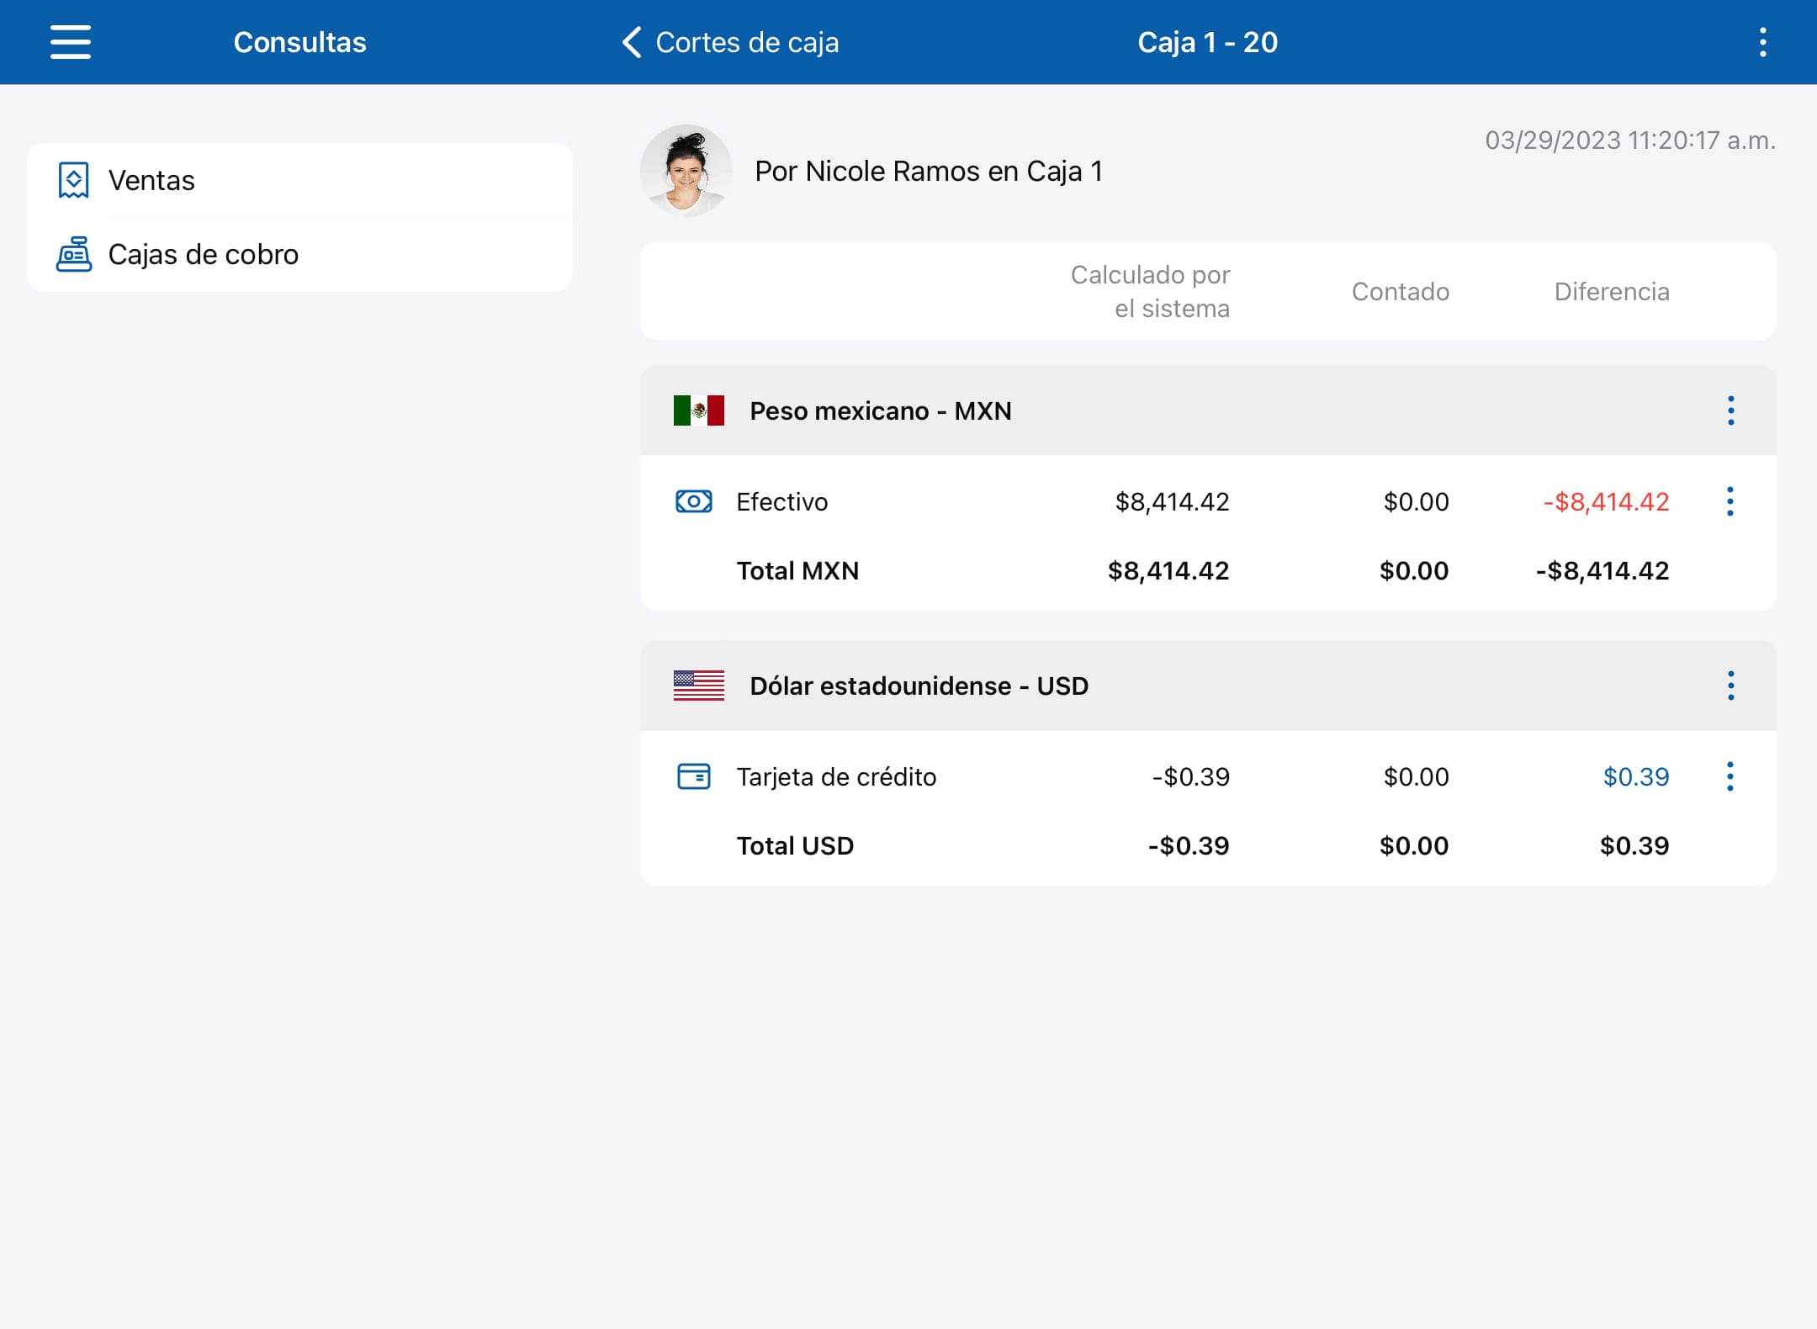
Task: Click the Consultas header title
Action: tap(299, 42)
